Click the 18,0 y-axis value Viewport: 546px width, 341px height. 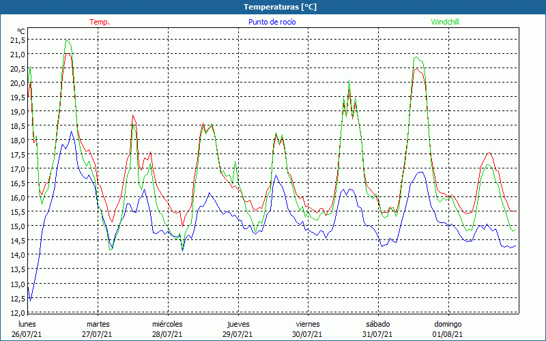click(x=18, y=140)
